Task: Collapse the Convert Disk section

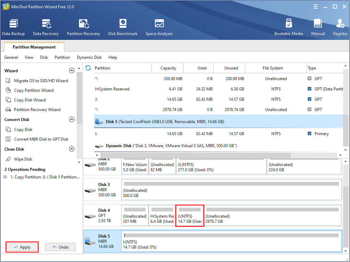Action: pyautogui.click(x=72, y=120)
